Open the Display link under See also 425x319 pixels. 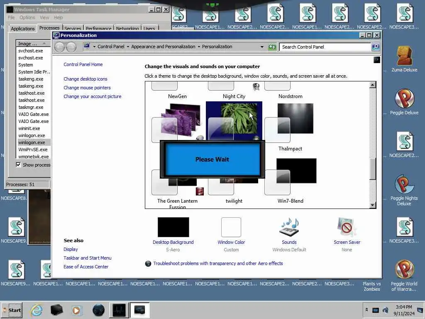pyautogui.click(x=71, y=249)
